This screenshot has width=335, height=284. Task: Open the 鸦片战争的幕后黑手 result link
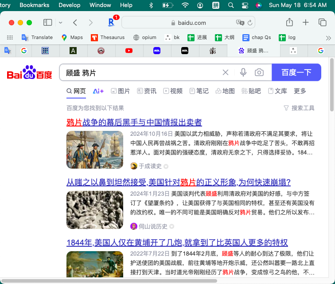[134, 122]
